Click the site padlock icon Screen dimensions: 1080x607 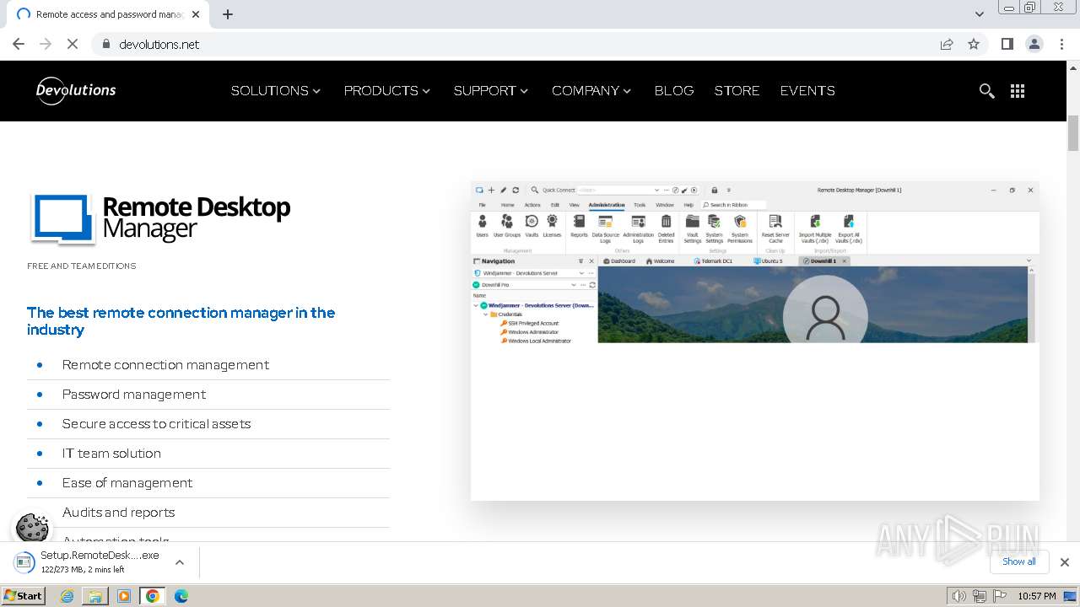tap(105, 44)
